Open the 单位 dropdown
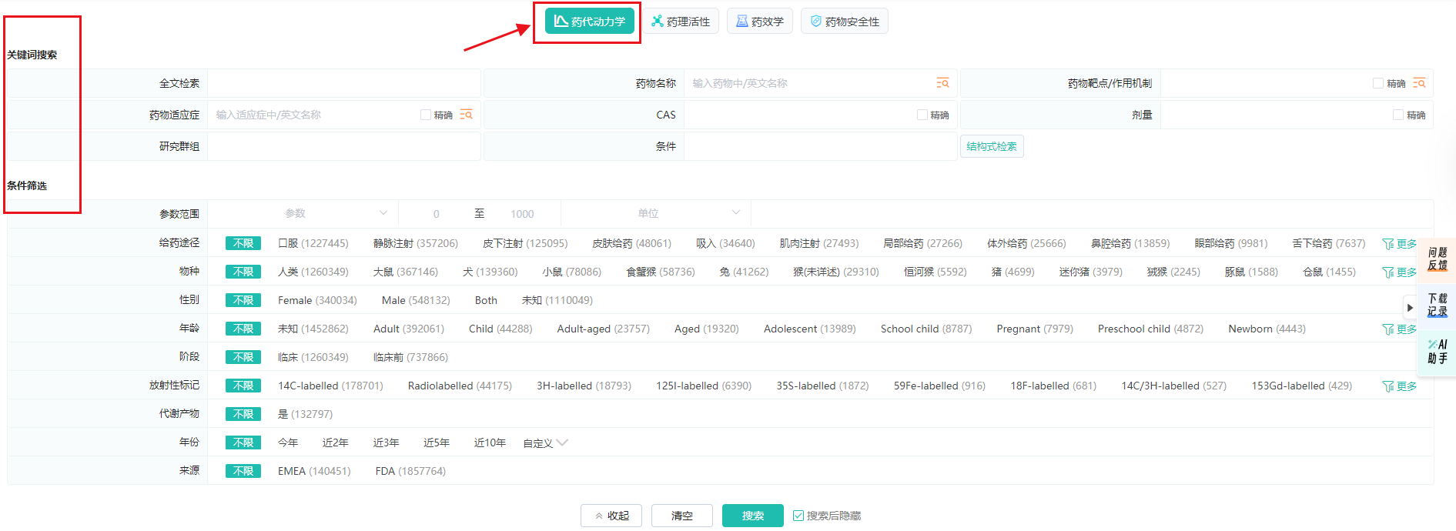The width and height of the screenshot is (1456, 531). (656, 213)
